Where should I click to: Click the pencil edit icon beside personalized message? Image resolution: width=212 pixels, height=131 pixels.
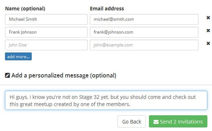(x=7, y=75)
